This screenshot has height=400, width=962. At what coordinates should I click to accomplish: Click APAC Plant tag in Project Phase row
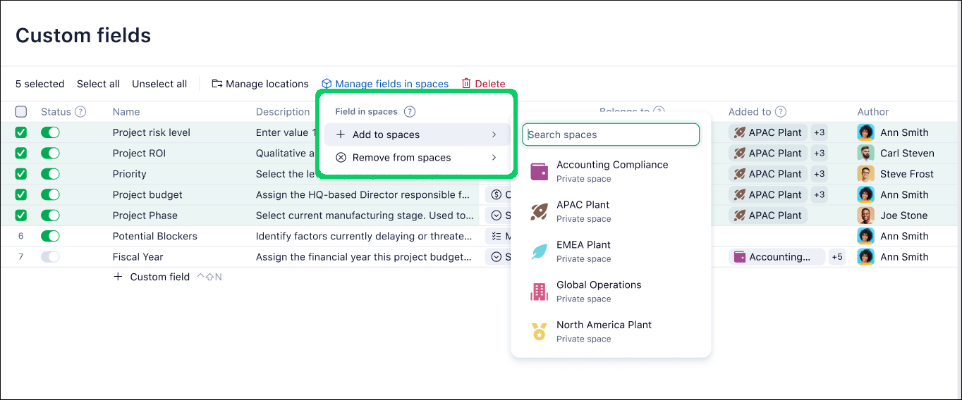pyautogui.click(x=768, y=215)
